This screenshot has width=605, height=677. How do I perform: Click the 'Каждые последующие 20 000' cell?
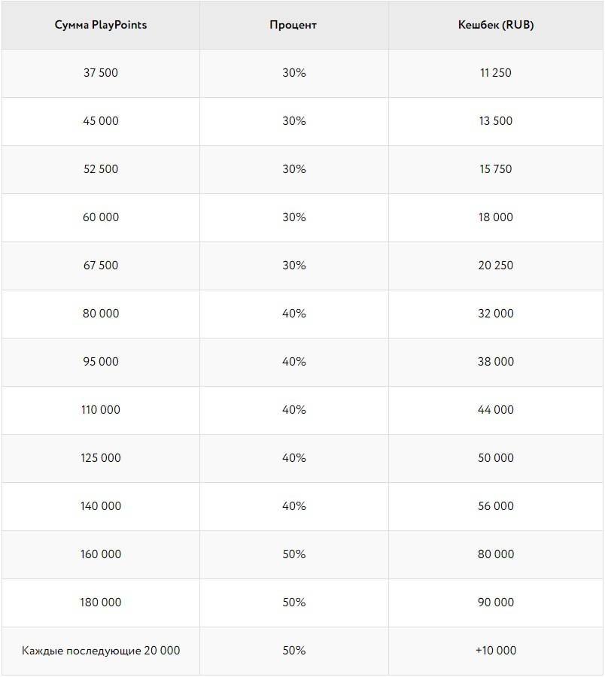(101, 651)
